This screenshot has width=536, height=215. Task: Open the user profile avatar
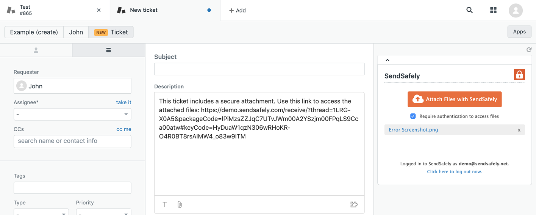pos(516,10)
